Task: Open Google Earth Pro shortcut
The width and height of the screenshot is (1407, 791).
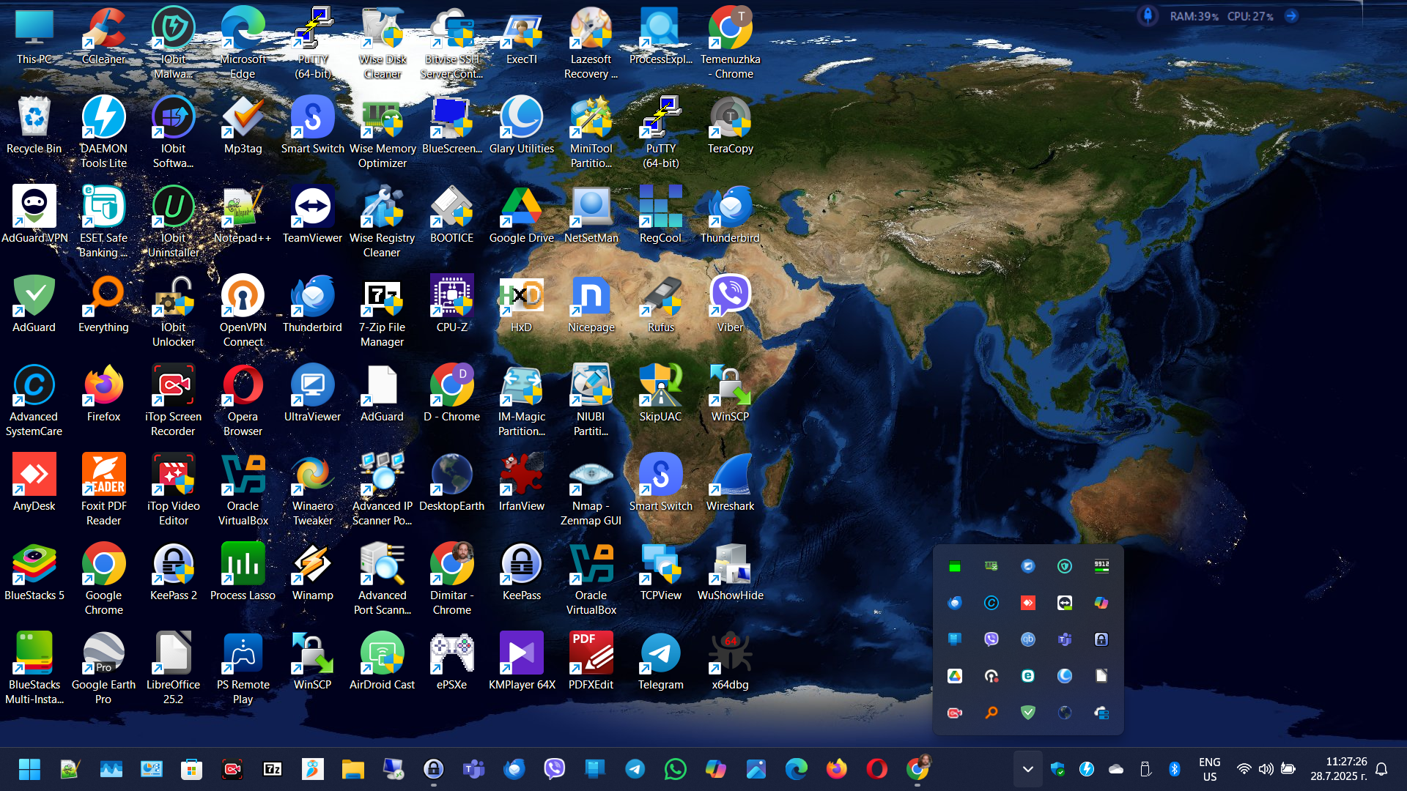Action: (103, 669)
